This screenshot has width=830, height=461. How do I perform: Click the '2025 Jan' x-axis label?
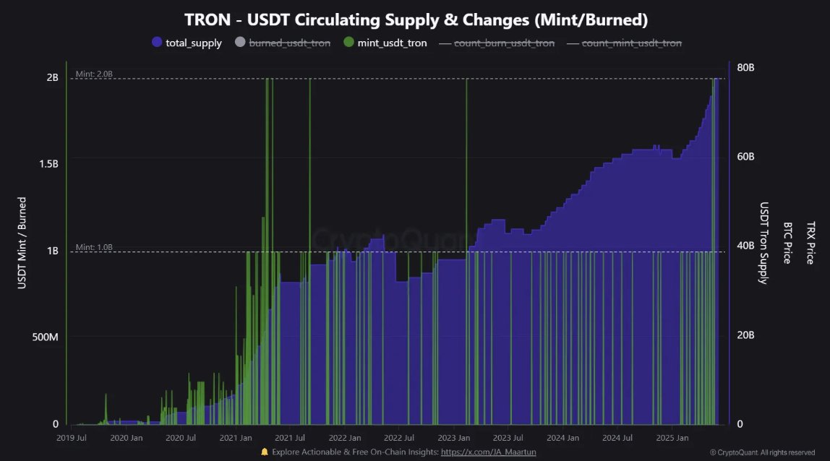672,438
